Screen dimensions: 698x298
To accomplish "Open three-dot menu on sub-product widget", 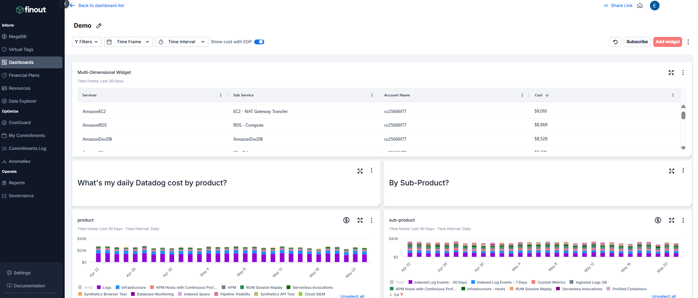I will point(683,220).
